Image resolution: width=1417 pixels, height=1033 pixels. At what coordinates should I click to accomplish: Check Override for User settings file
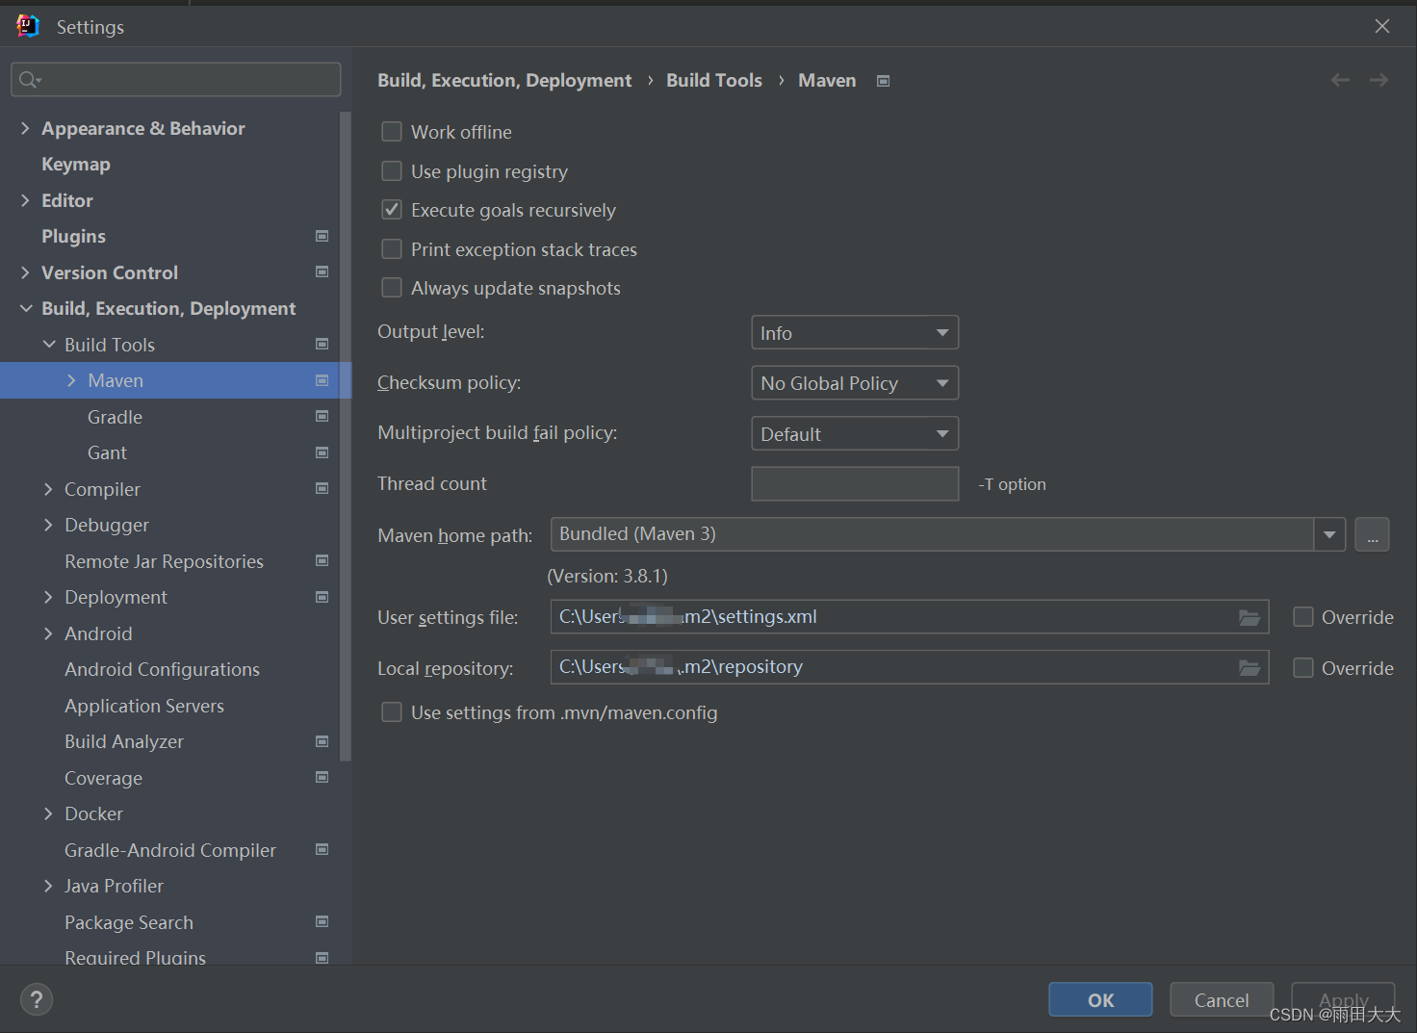click(1303, 617)
